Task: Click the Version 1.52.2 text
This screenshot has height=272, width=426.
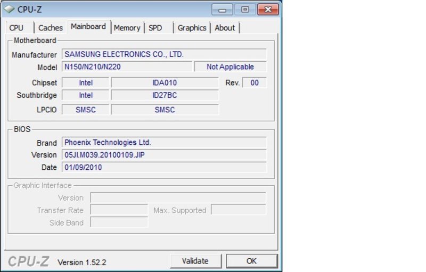Action: [x=82, y=262]
